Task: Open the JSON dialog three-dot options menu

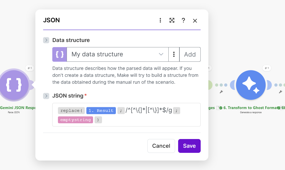Action: tap(160, 20)
